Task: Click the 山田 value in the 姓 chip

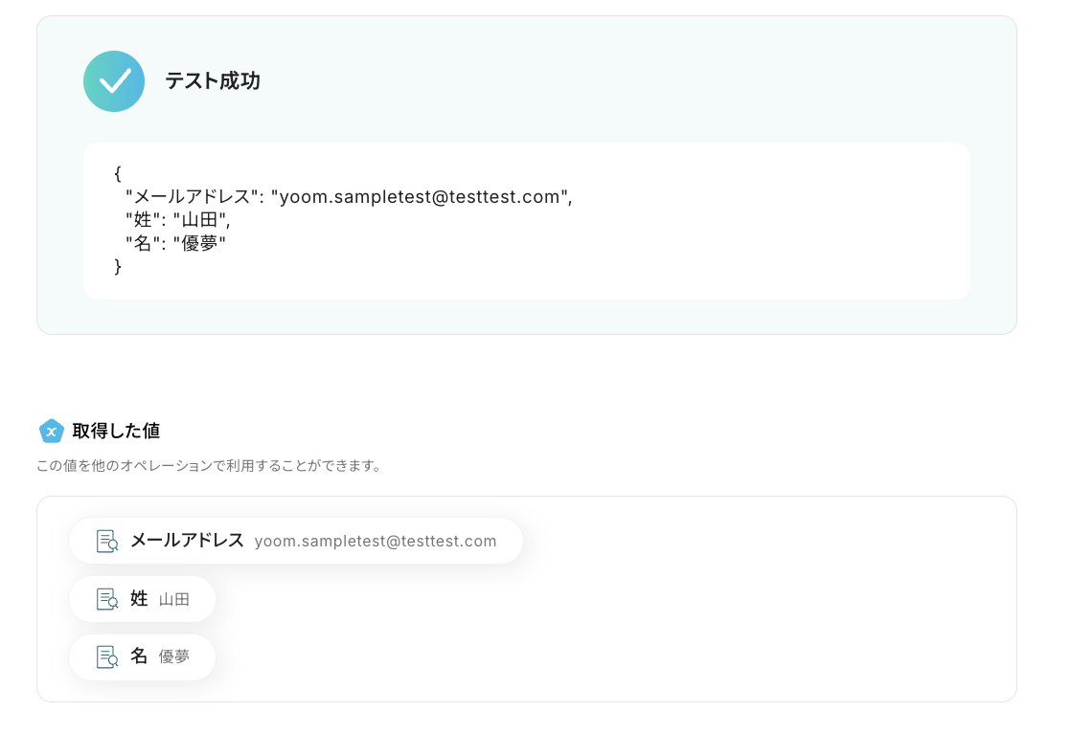Action: pyautogui.click(x=174, y=600)
